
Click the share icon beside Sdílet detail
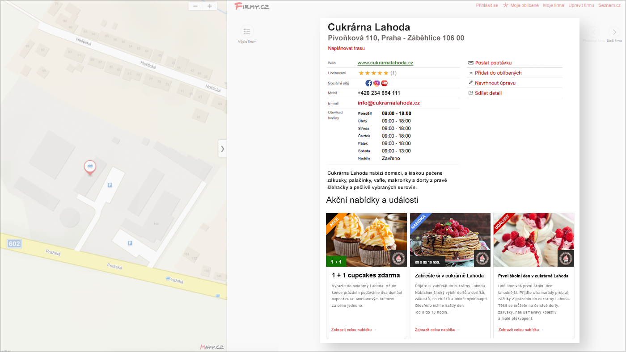[471, 93]
